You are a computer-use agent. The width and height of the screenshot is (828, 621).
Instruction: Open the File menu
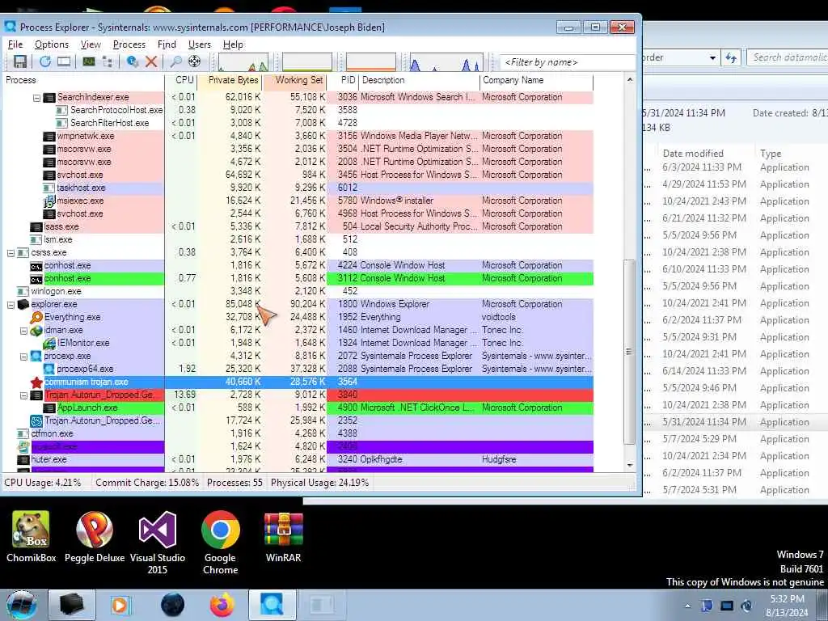(x=15, y=44)
